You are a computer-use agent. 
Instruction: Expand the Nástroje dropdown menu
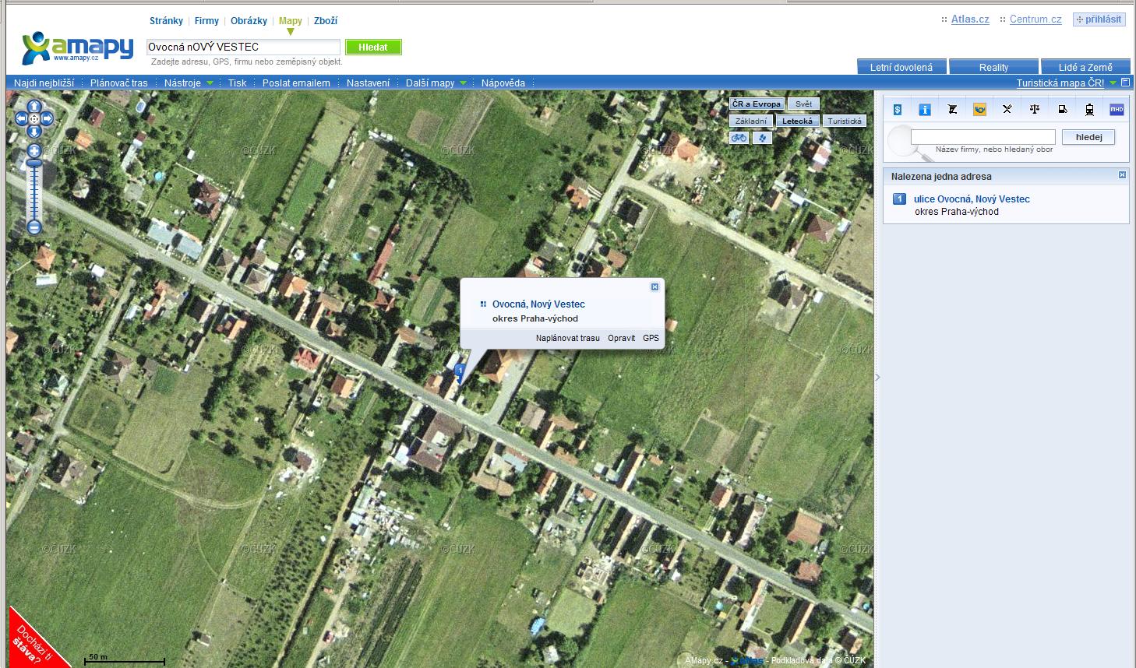[189, 83]
